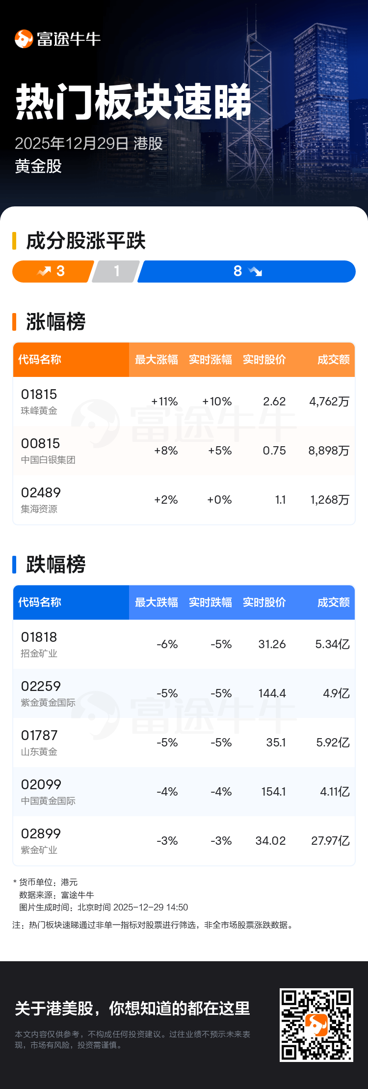The image size is (368, 1089).
Task: Click the gray flat count segment
Action: pyautogui.click(x=116, y=271)
